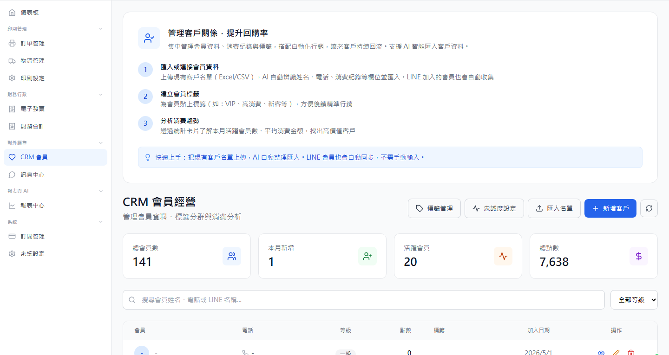Click the gear icon beside 印刷設定

click(x=12, y=78)
